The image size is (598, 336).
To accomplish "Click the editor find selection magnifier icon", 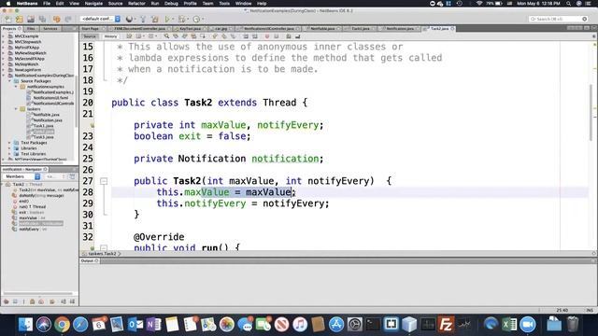I will pos(166,36).
